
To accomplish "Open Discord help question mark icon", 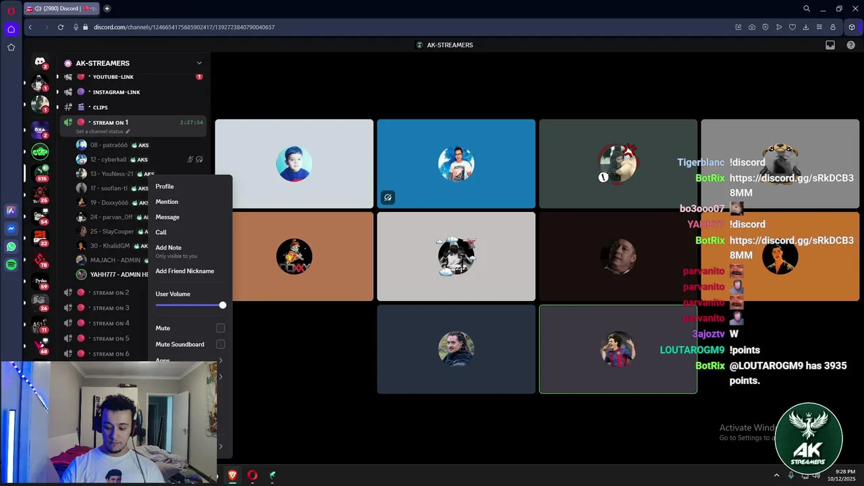I will pos(850,45).
